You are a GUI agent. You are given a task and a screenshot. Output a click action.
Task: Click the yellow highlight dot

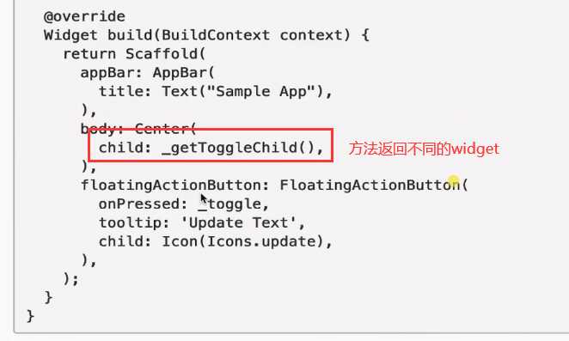click(x=453, y=180)
